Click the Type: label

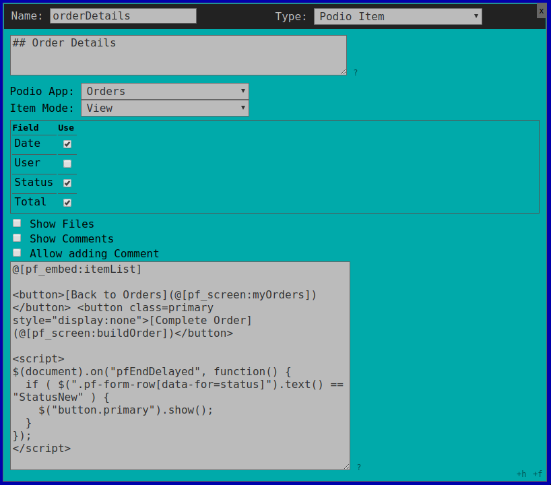tap(291, 17)
